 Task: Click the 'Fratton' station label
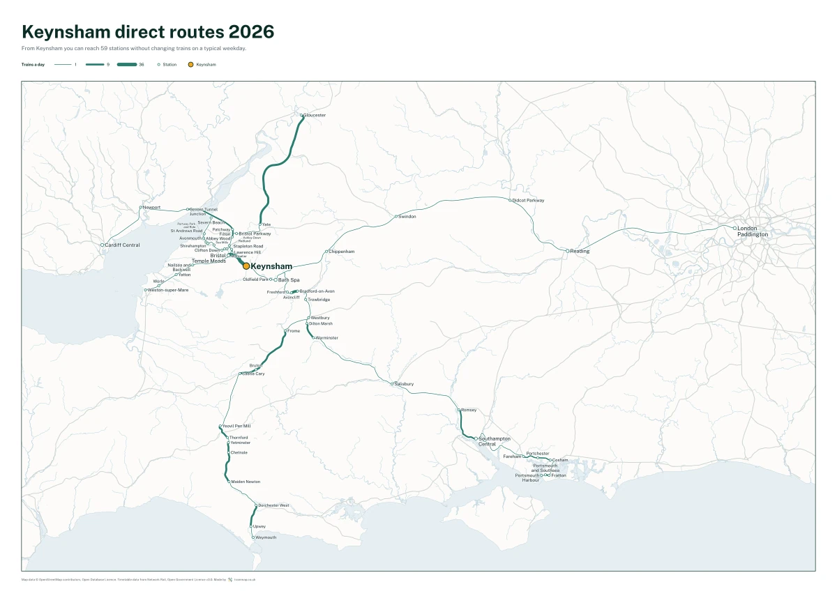[x=559, y=475]
